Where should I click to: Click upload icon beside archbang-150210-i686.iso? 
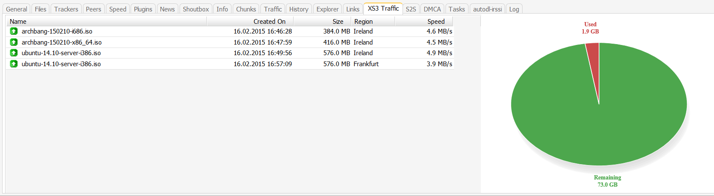14,31
